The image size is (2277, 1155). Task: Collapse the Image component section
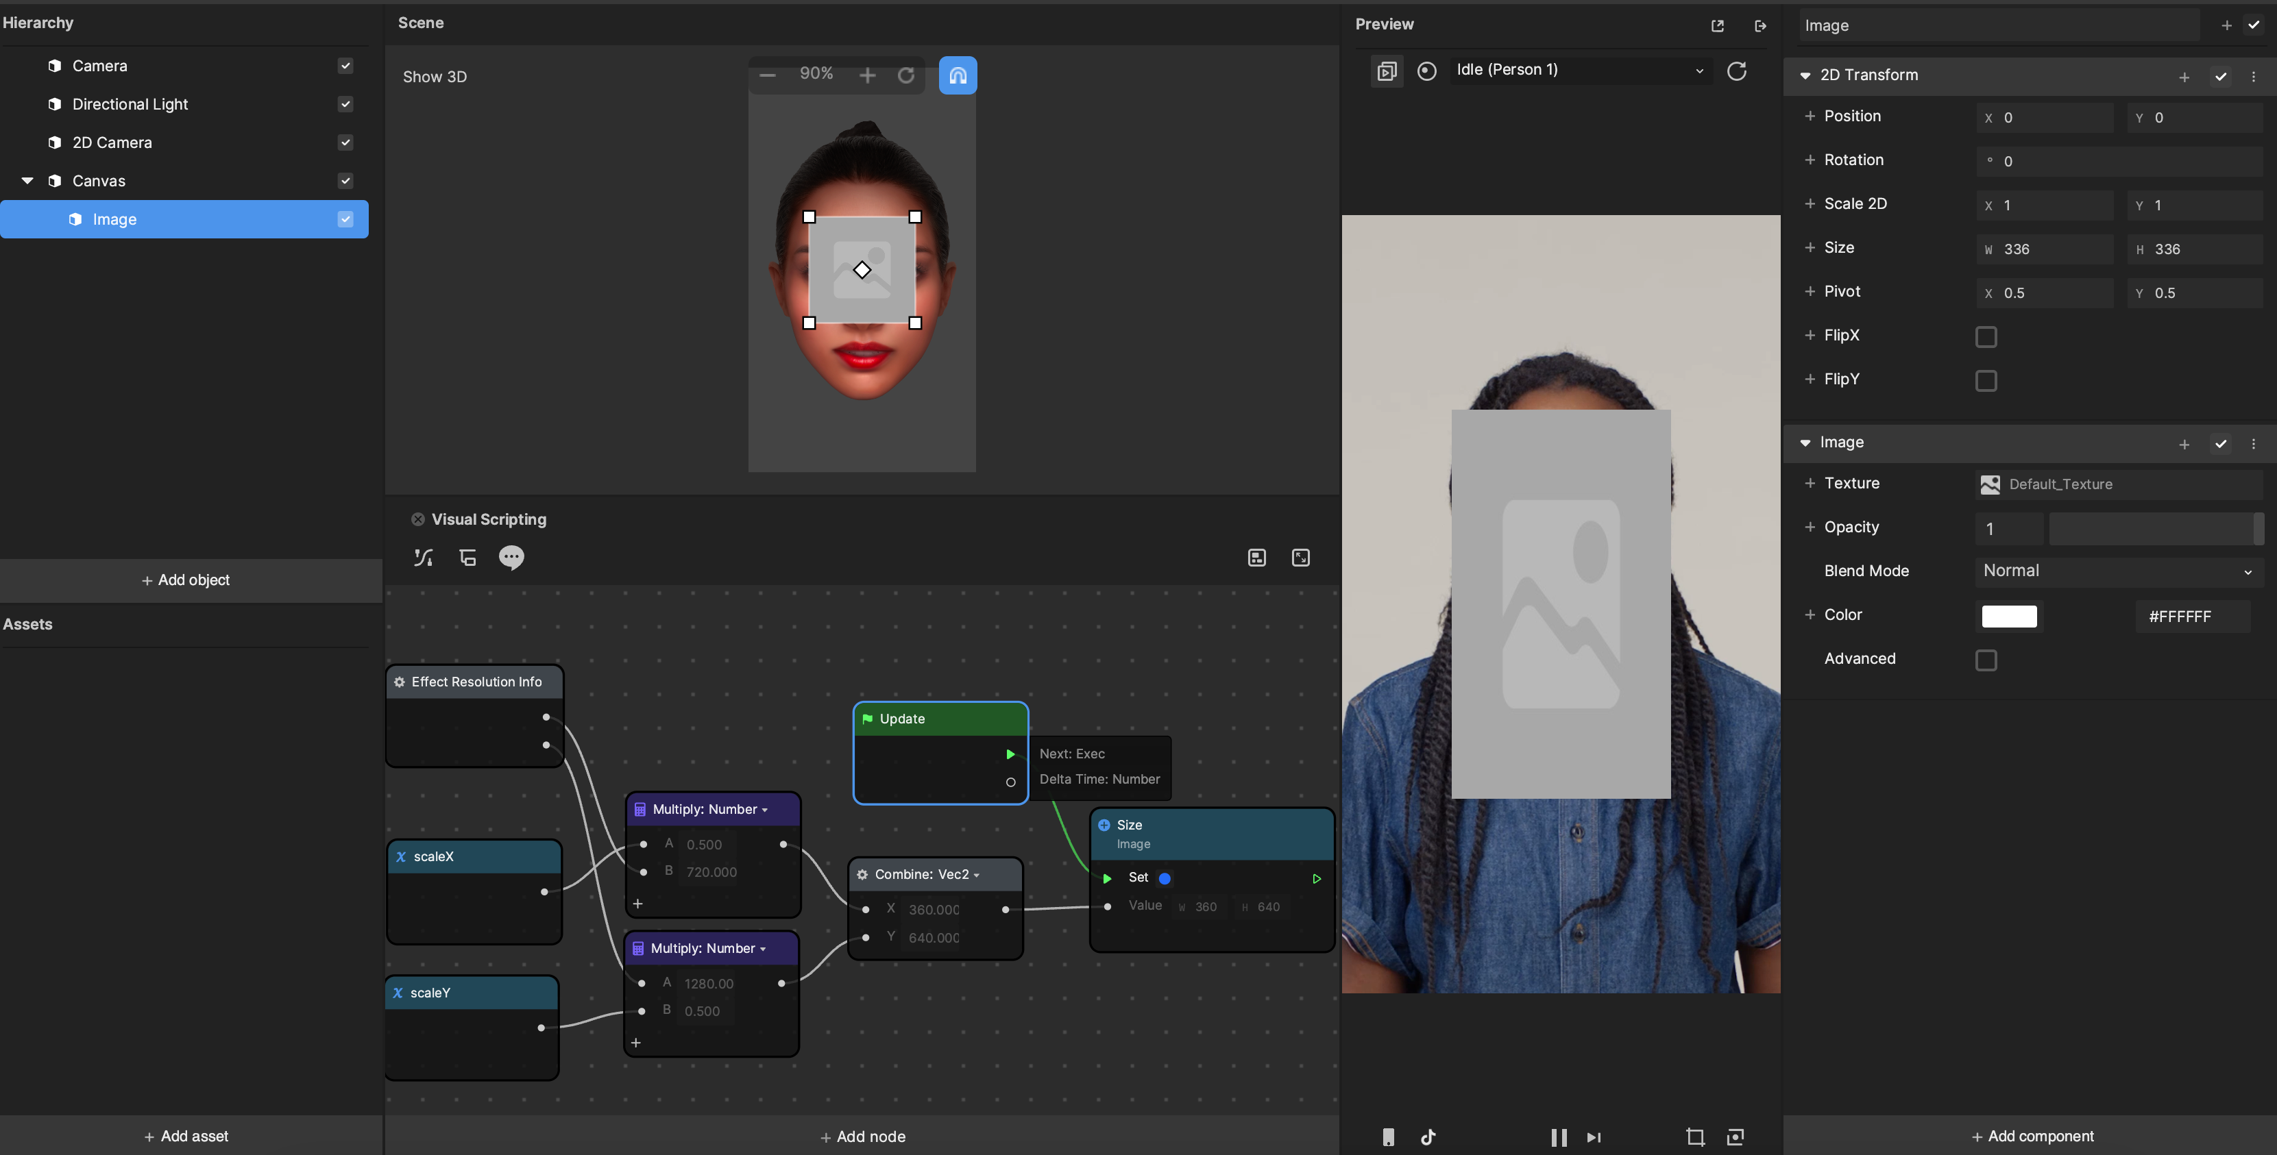[x=1805, y=443]
